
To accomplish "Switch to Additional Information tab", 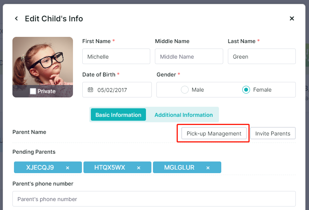I will pyautogui.click(x=184, y=115).
